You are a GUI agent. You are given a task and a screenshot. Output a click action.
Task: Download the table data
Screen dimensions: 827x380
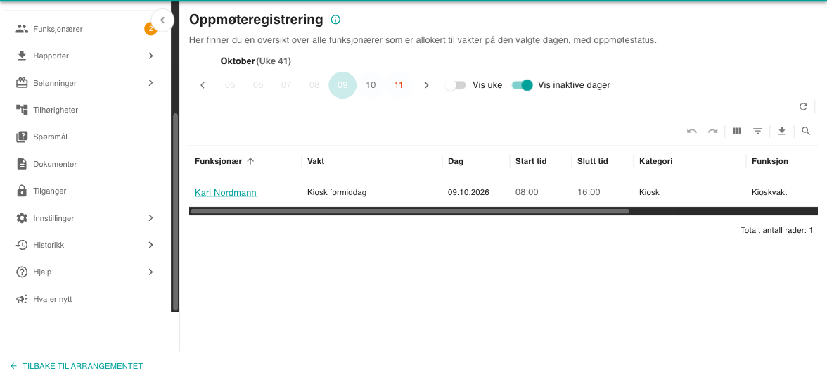coord(782,131)
